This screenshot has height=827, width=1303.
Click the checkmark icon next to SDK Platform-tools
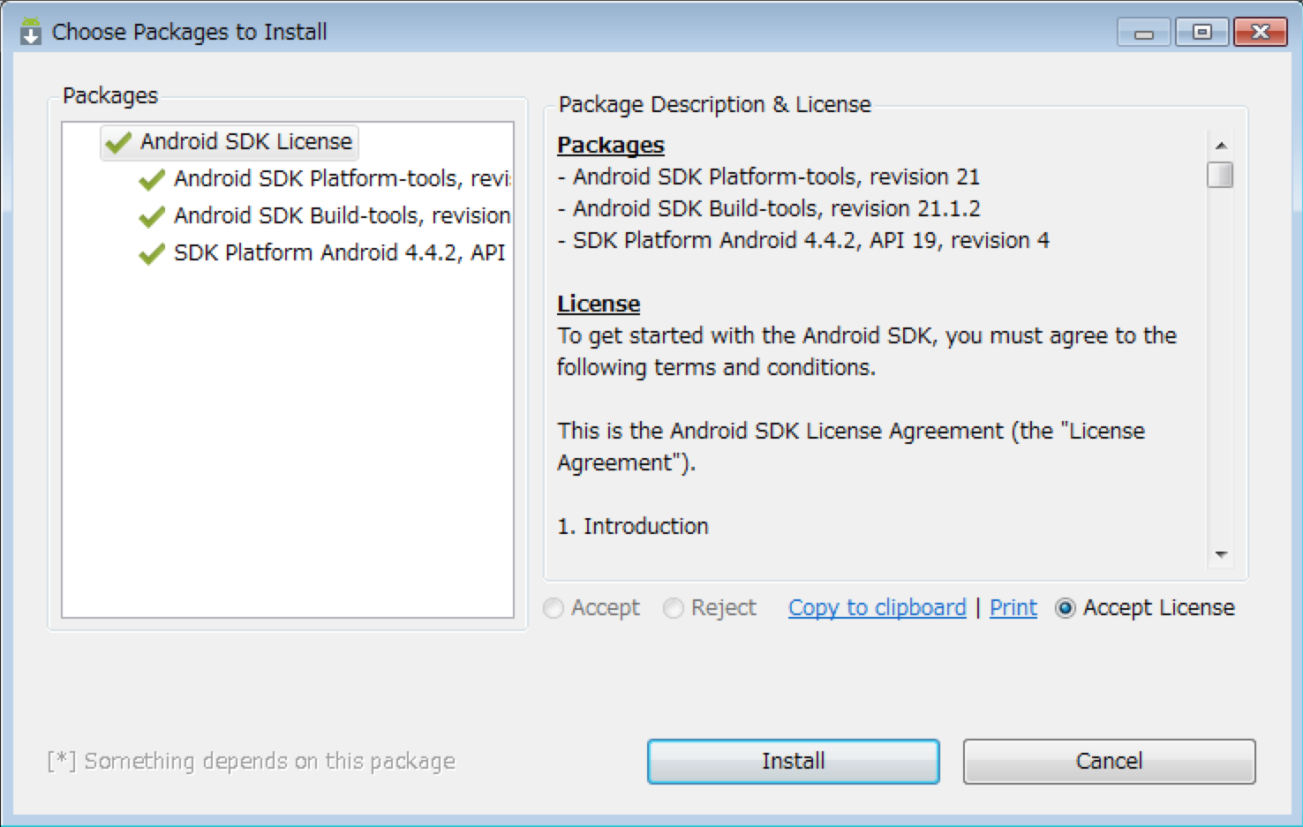152,179
